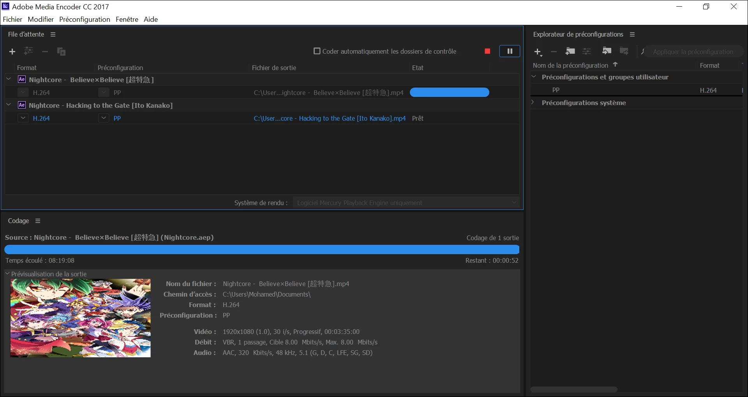This screenshot has height=397, width=748.
Task: Duplicate selected queue item icon
Action: [x=61, y=51]
